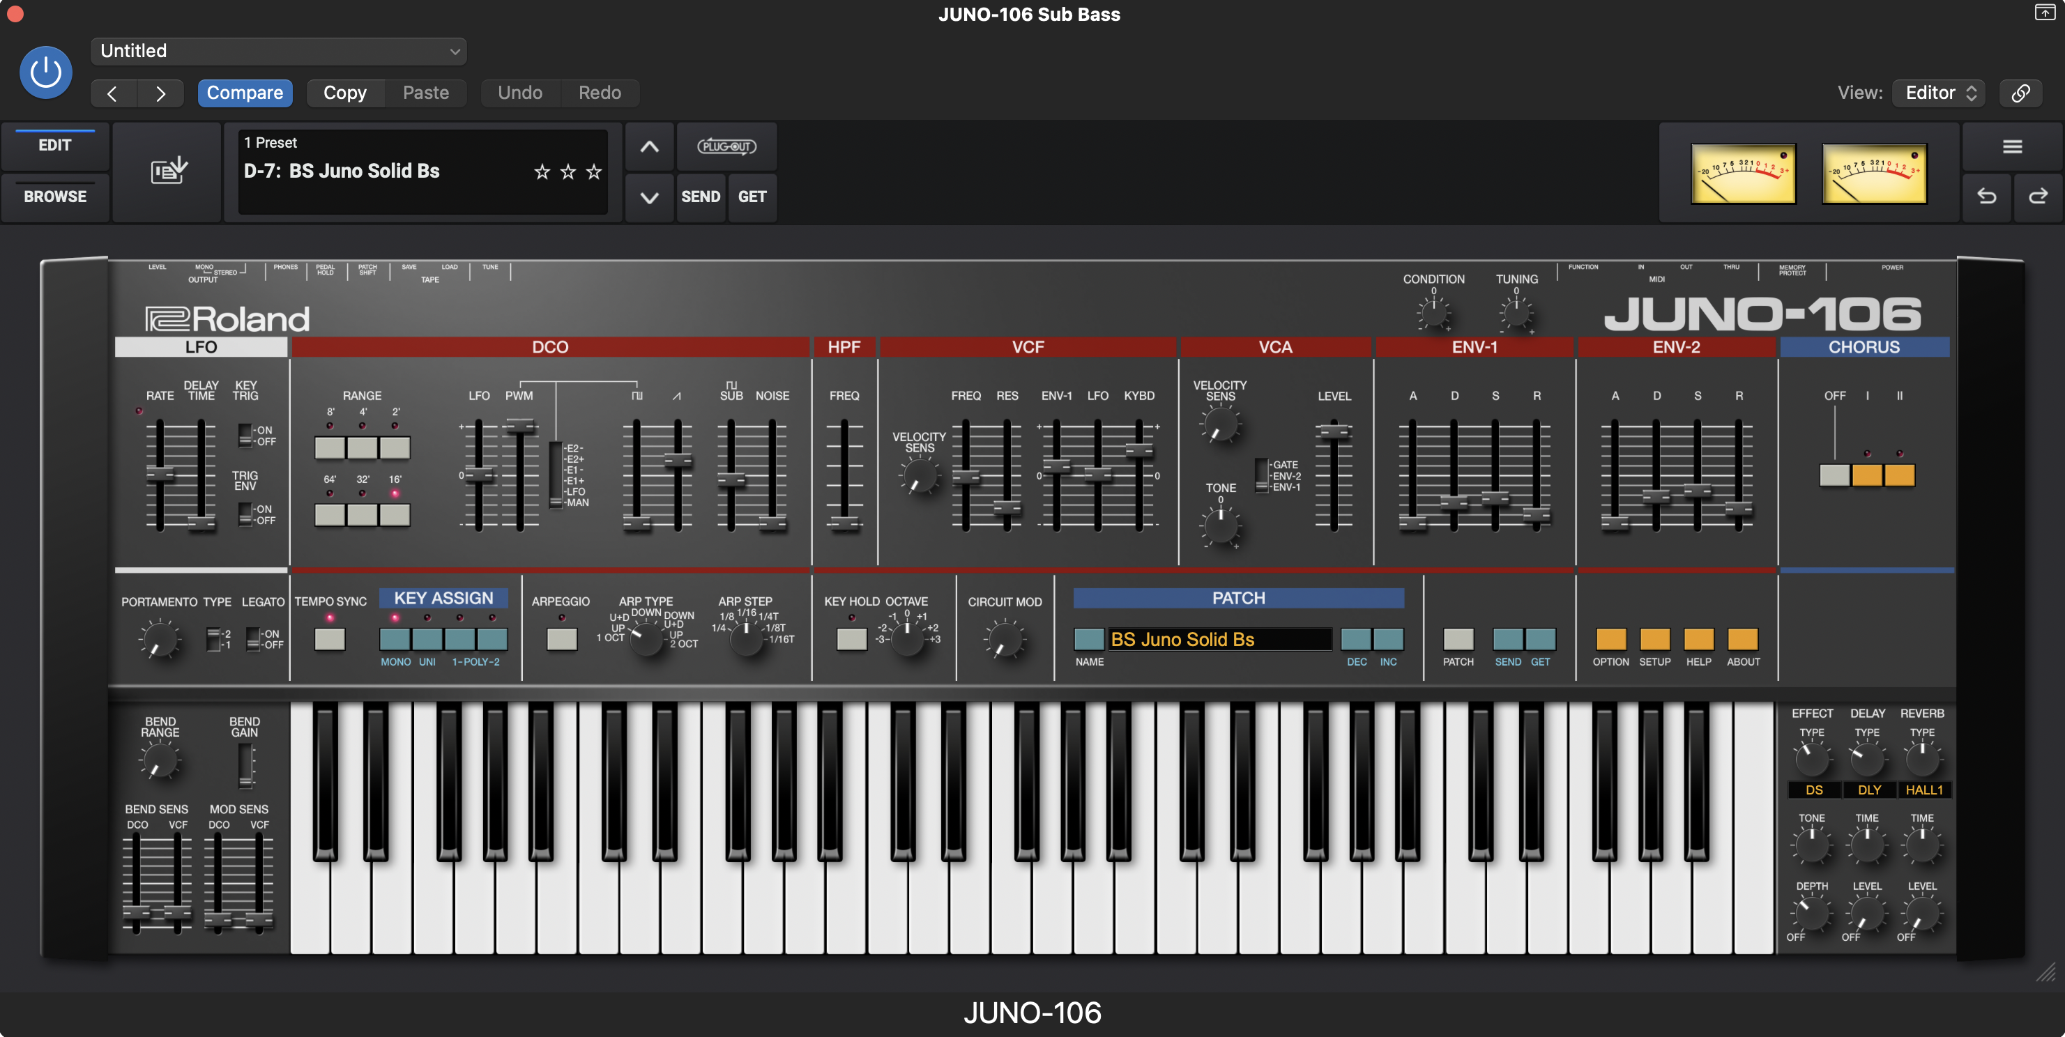The width and height of the screenshot is (2065, 1037).
Task: Click the patch DEC button
Action: [1355, 638]
